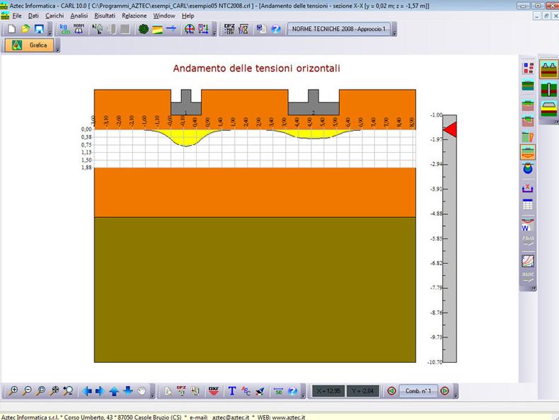
Task: Click the New file icon
Action: tap(11, 29)
